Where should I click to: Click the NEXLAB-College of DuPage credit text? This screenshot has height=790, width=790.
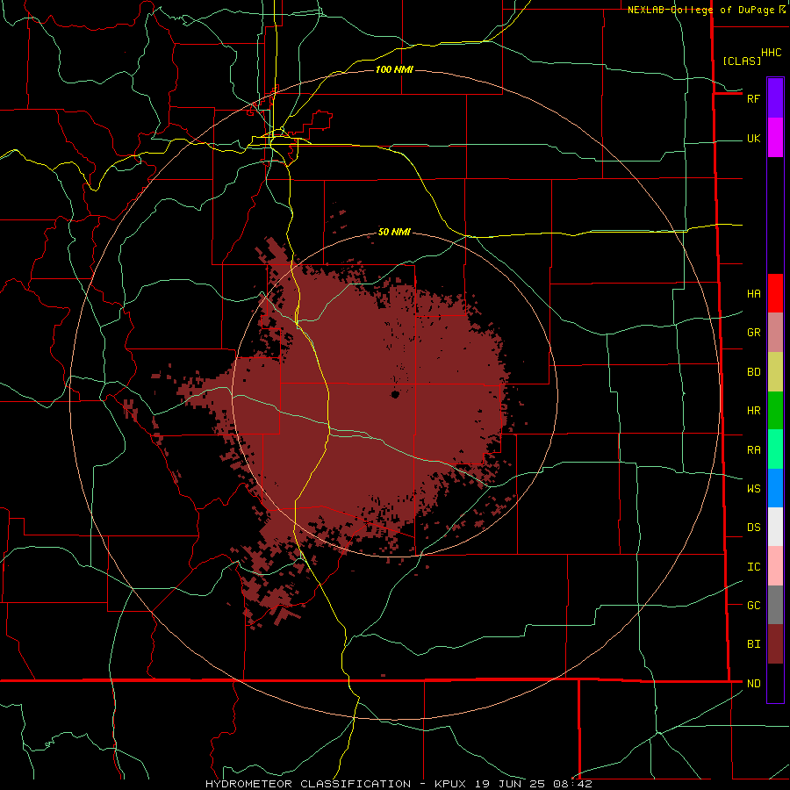tap(700, 10)
